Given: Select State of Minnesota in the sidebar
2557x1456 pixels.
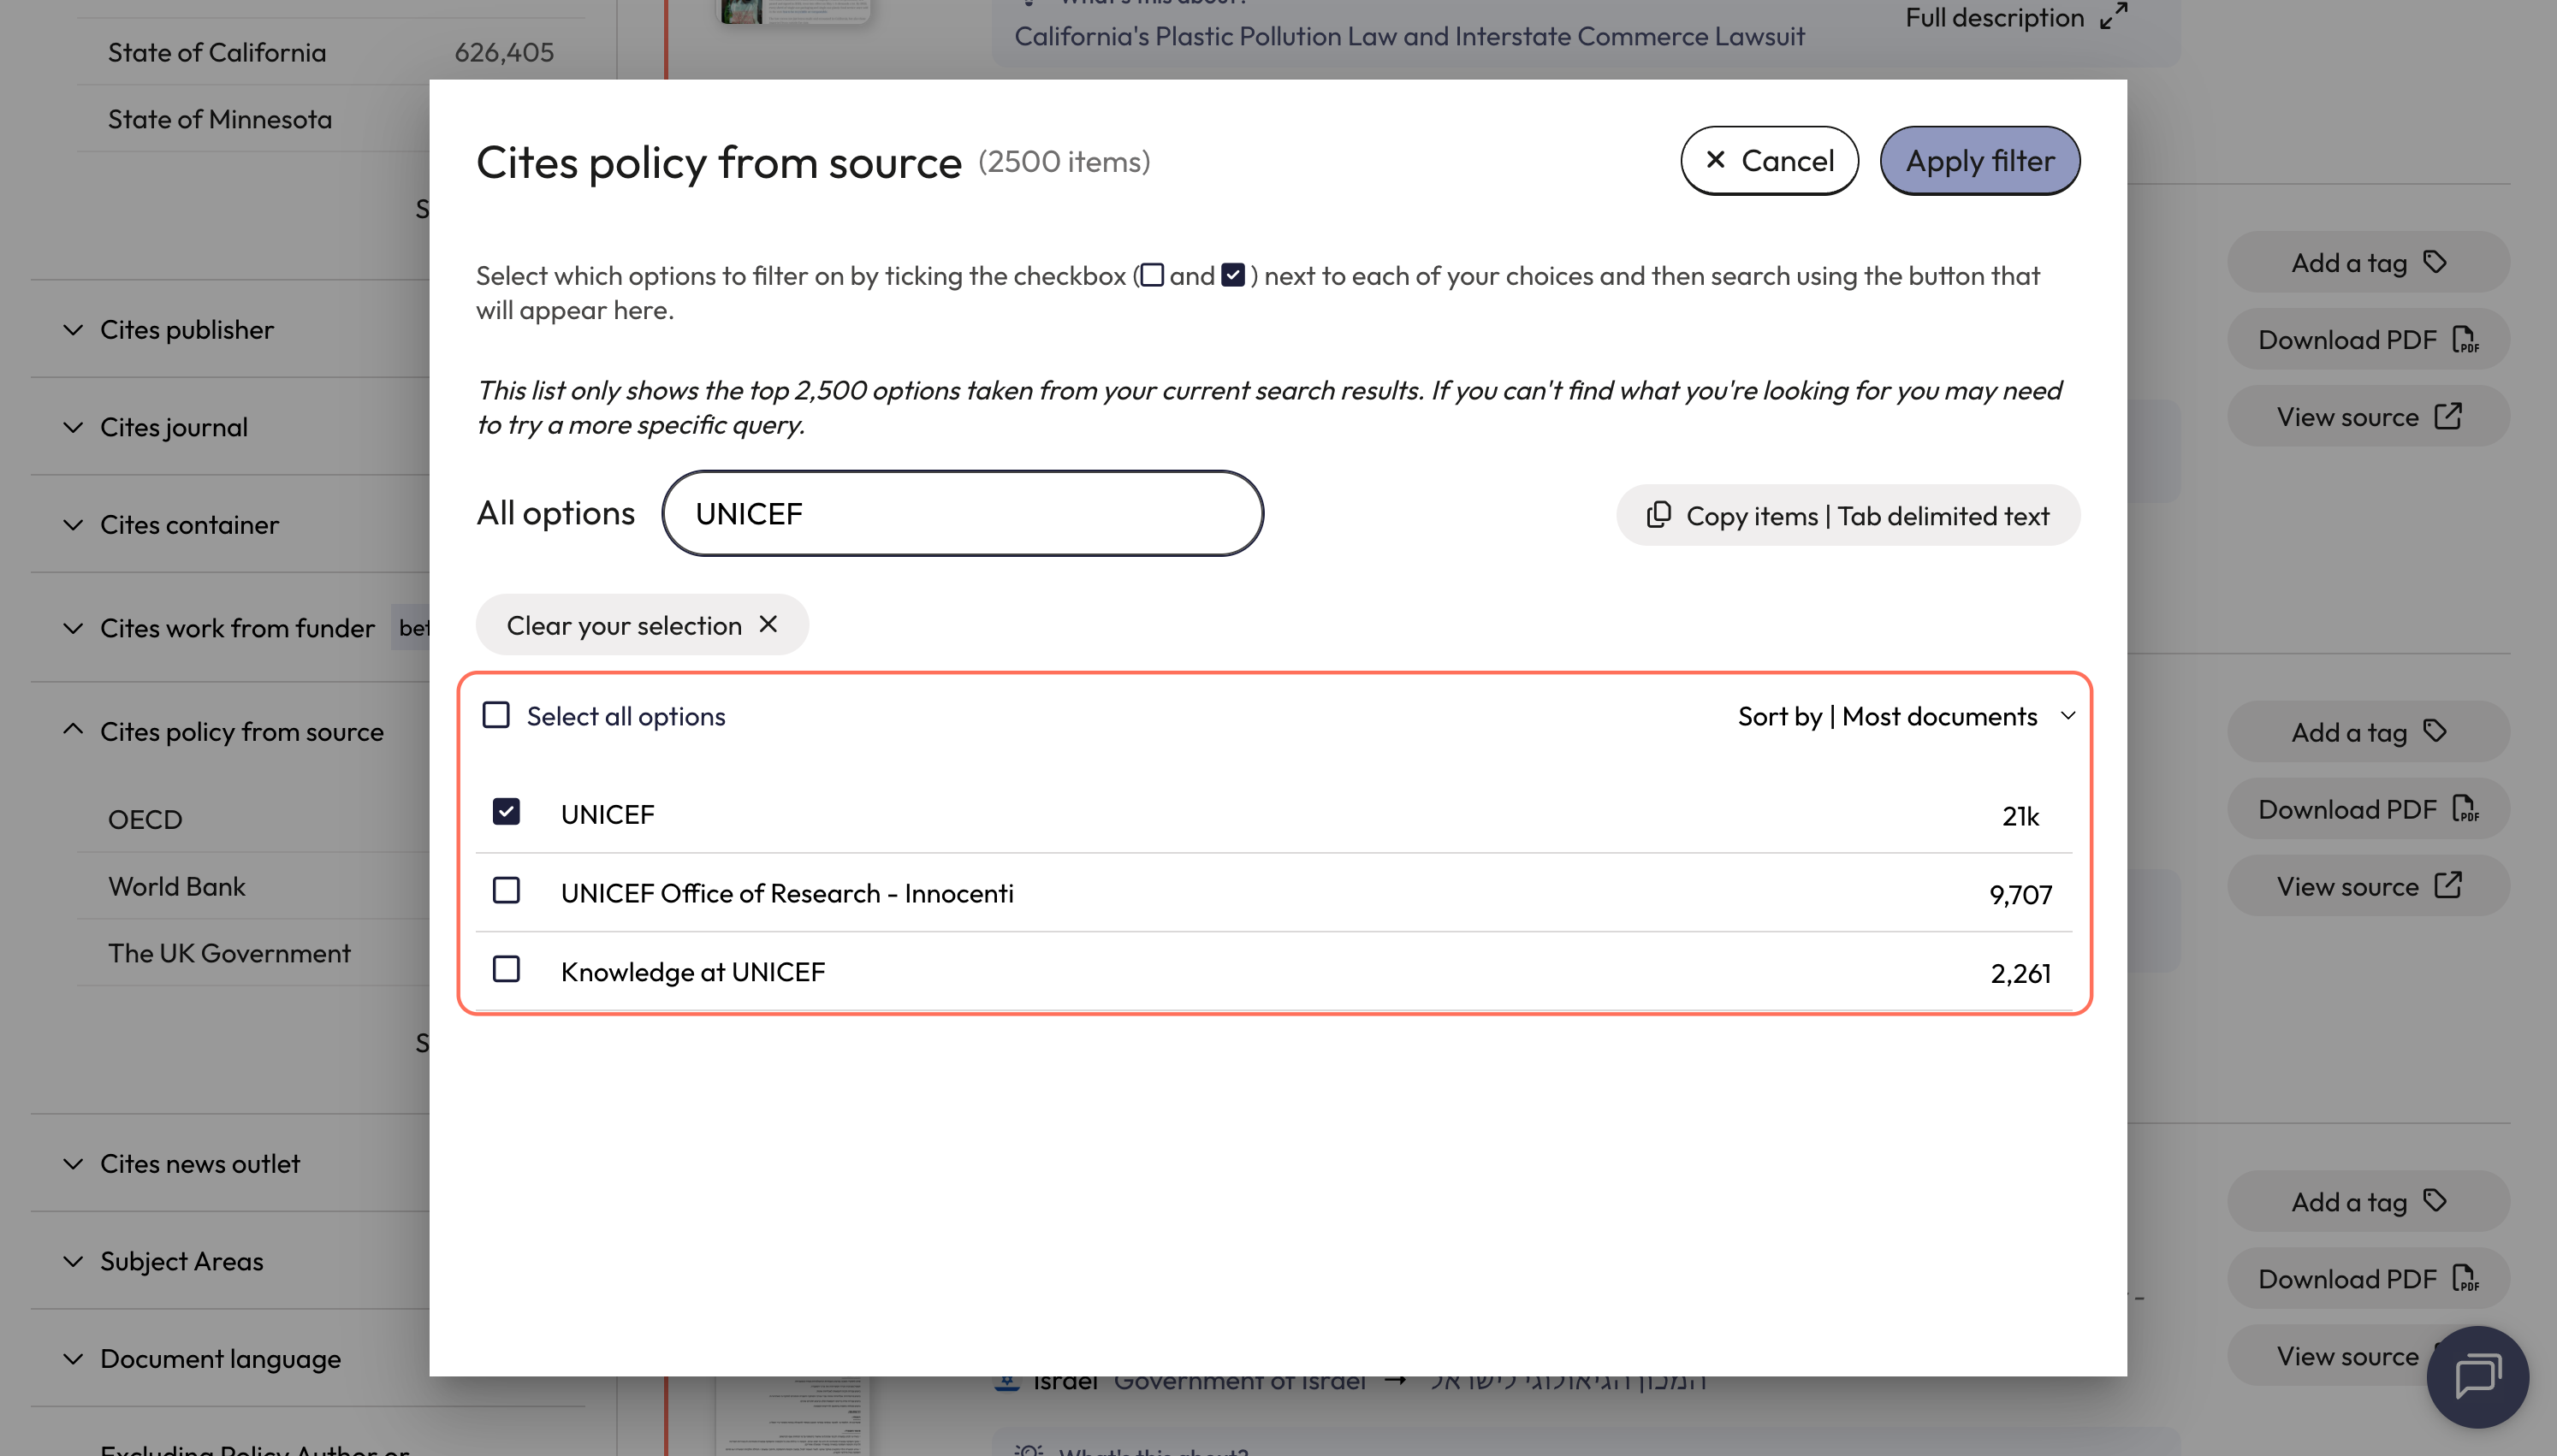Looking at the screenshot, I should [x=220, y=119].
